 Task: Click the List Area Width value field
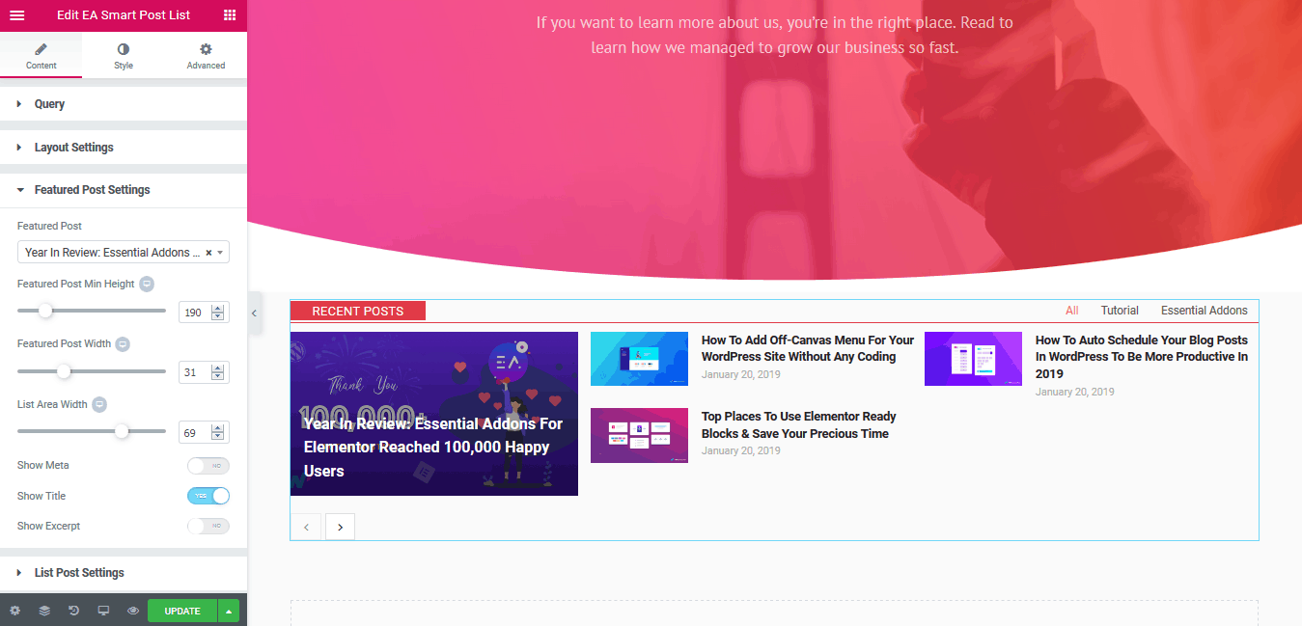tap(204, 433)
